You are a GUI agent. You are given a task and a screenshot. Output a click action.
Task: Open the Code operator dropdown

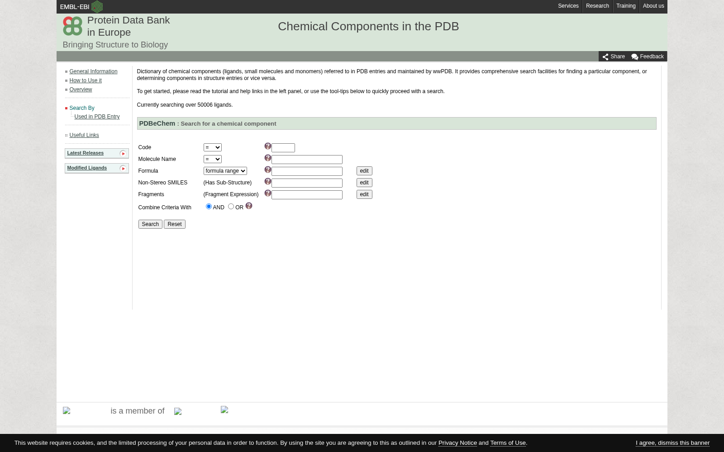point(212,147)
